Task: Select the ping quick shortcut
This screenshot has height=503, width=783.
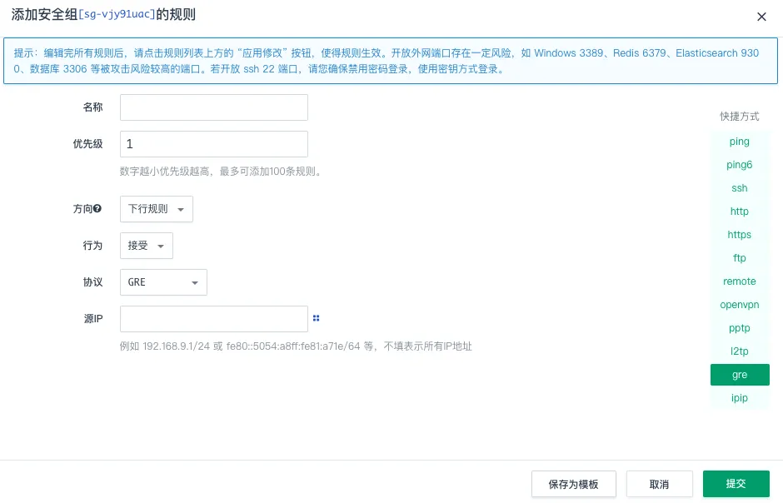Action: point(739,142)
